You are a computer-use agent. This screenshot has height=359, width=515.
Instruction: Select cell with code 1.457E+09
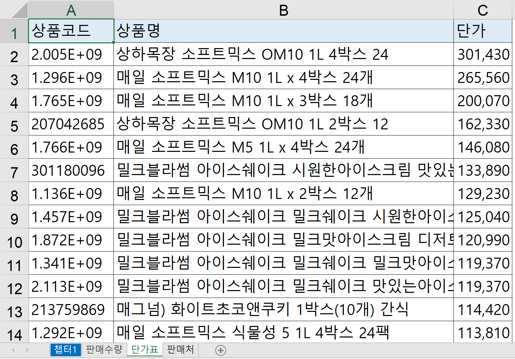pos(71,217)
